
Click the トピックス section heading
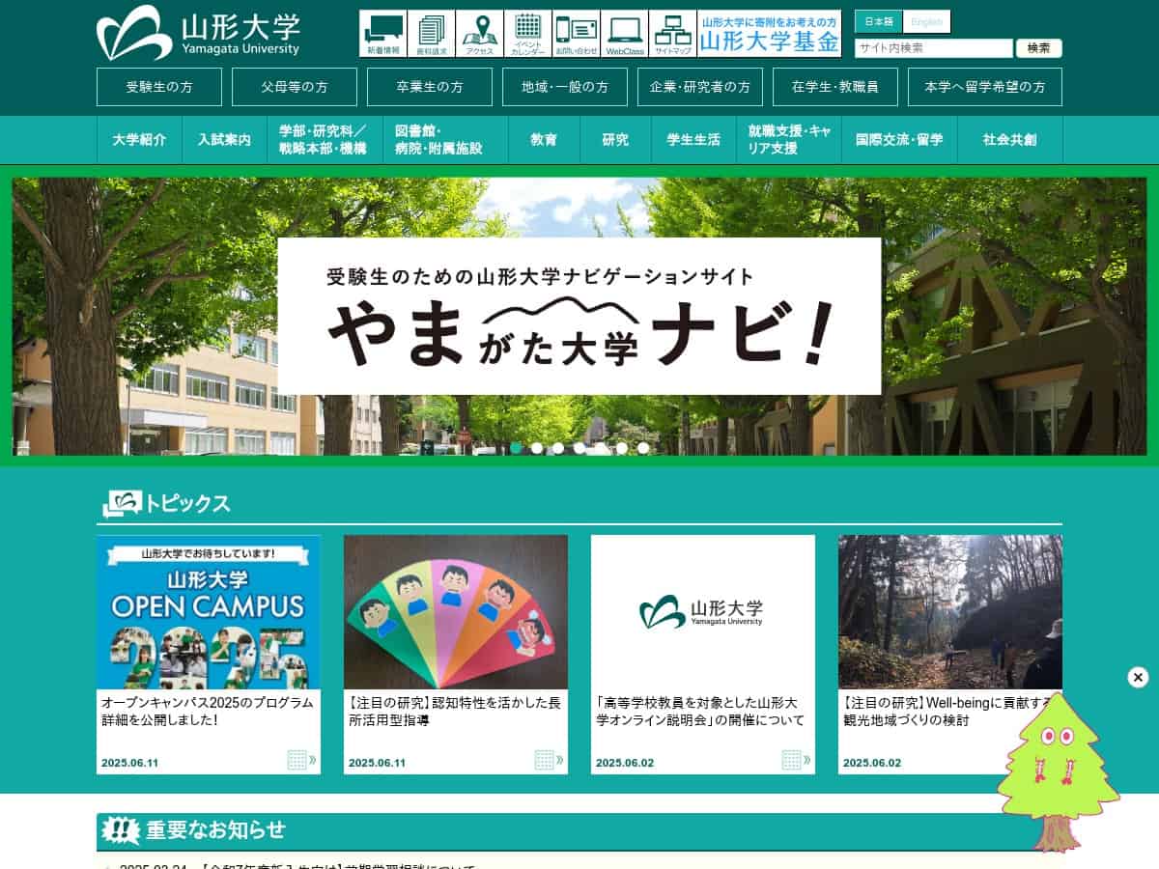(187, 503)
